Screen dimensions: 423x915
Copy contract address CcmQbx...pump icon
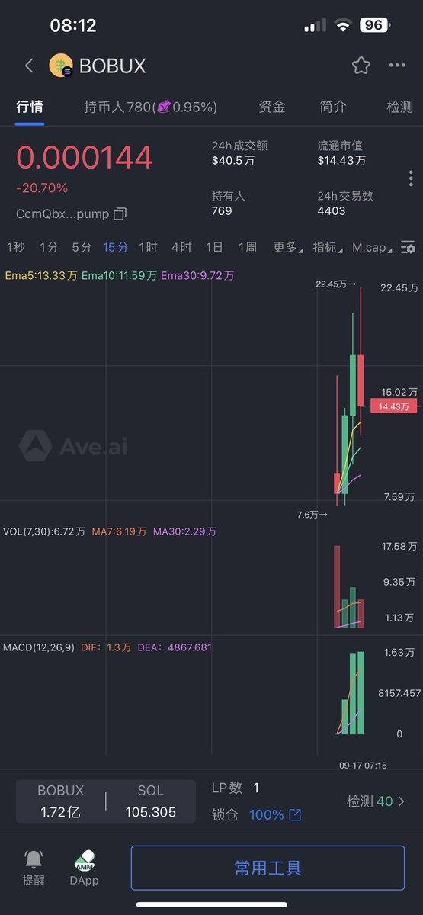click(x=120, y=214)
